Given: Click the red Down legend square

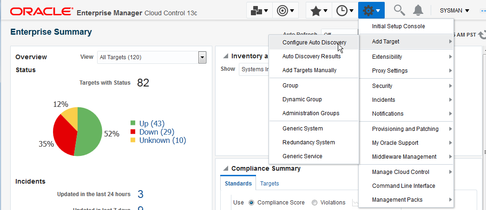Looking at the screenshot, I should pos(133,132).
